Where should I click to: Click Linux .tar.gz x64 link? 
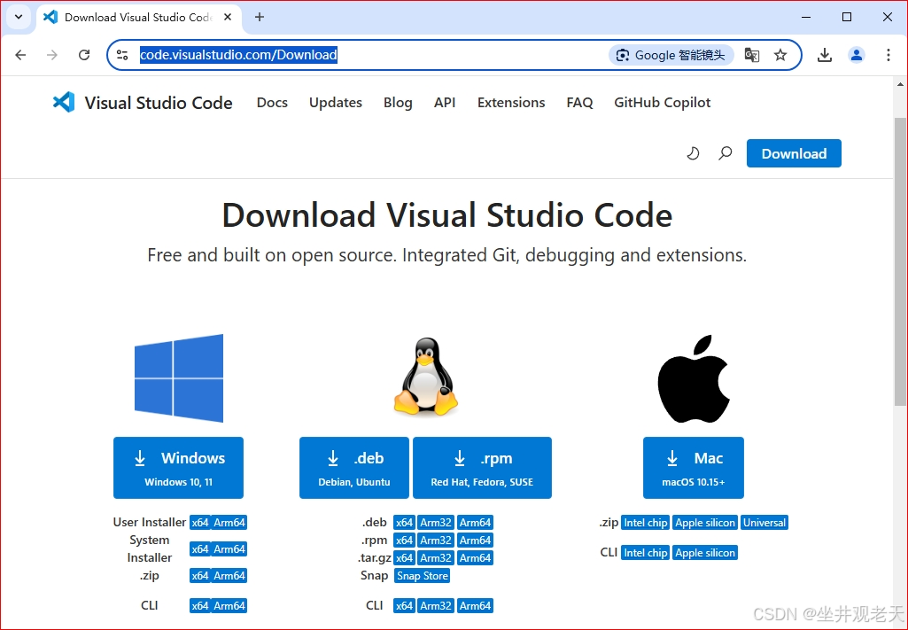[x=404, y=557]
